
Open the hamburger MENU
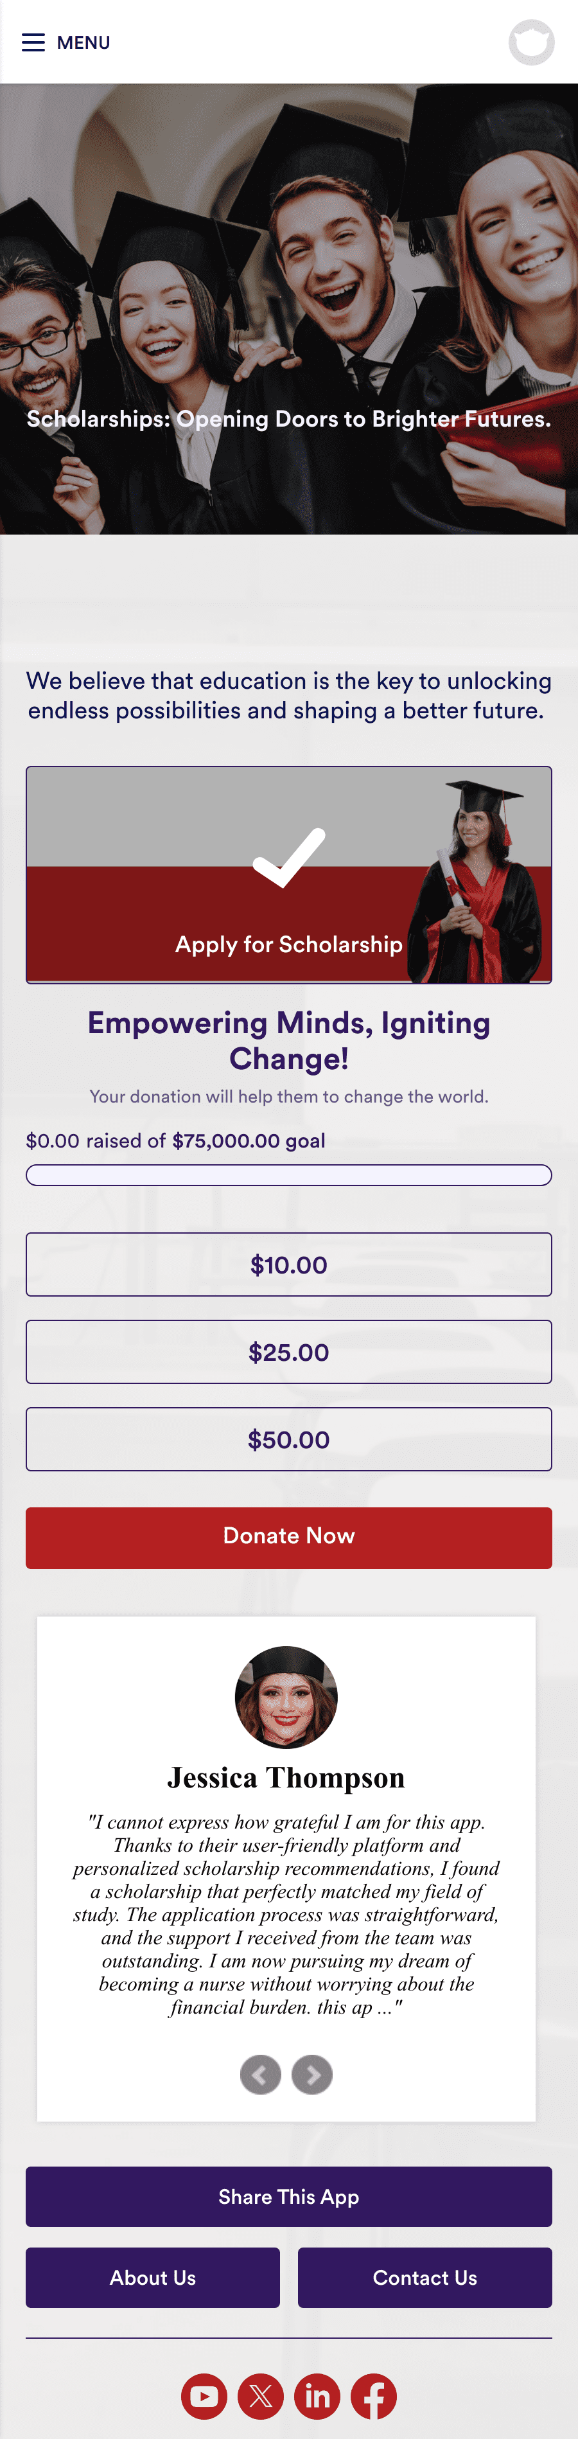[34, 42]
